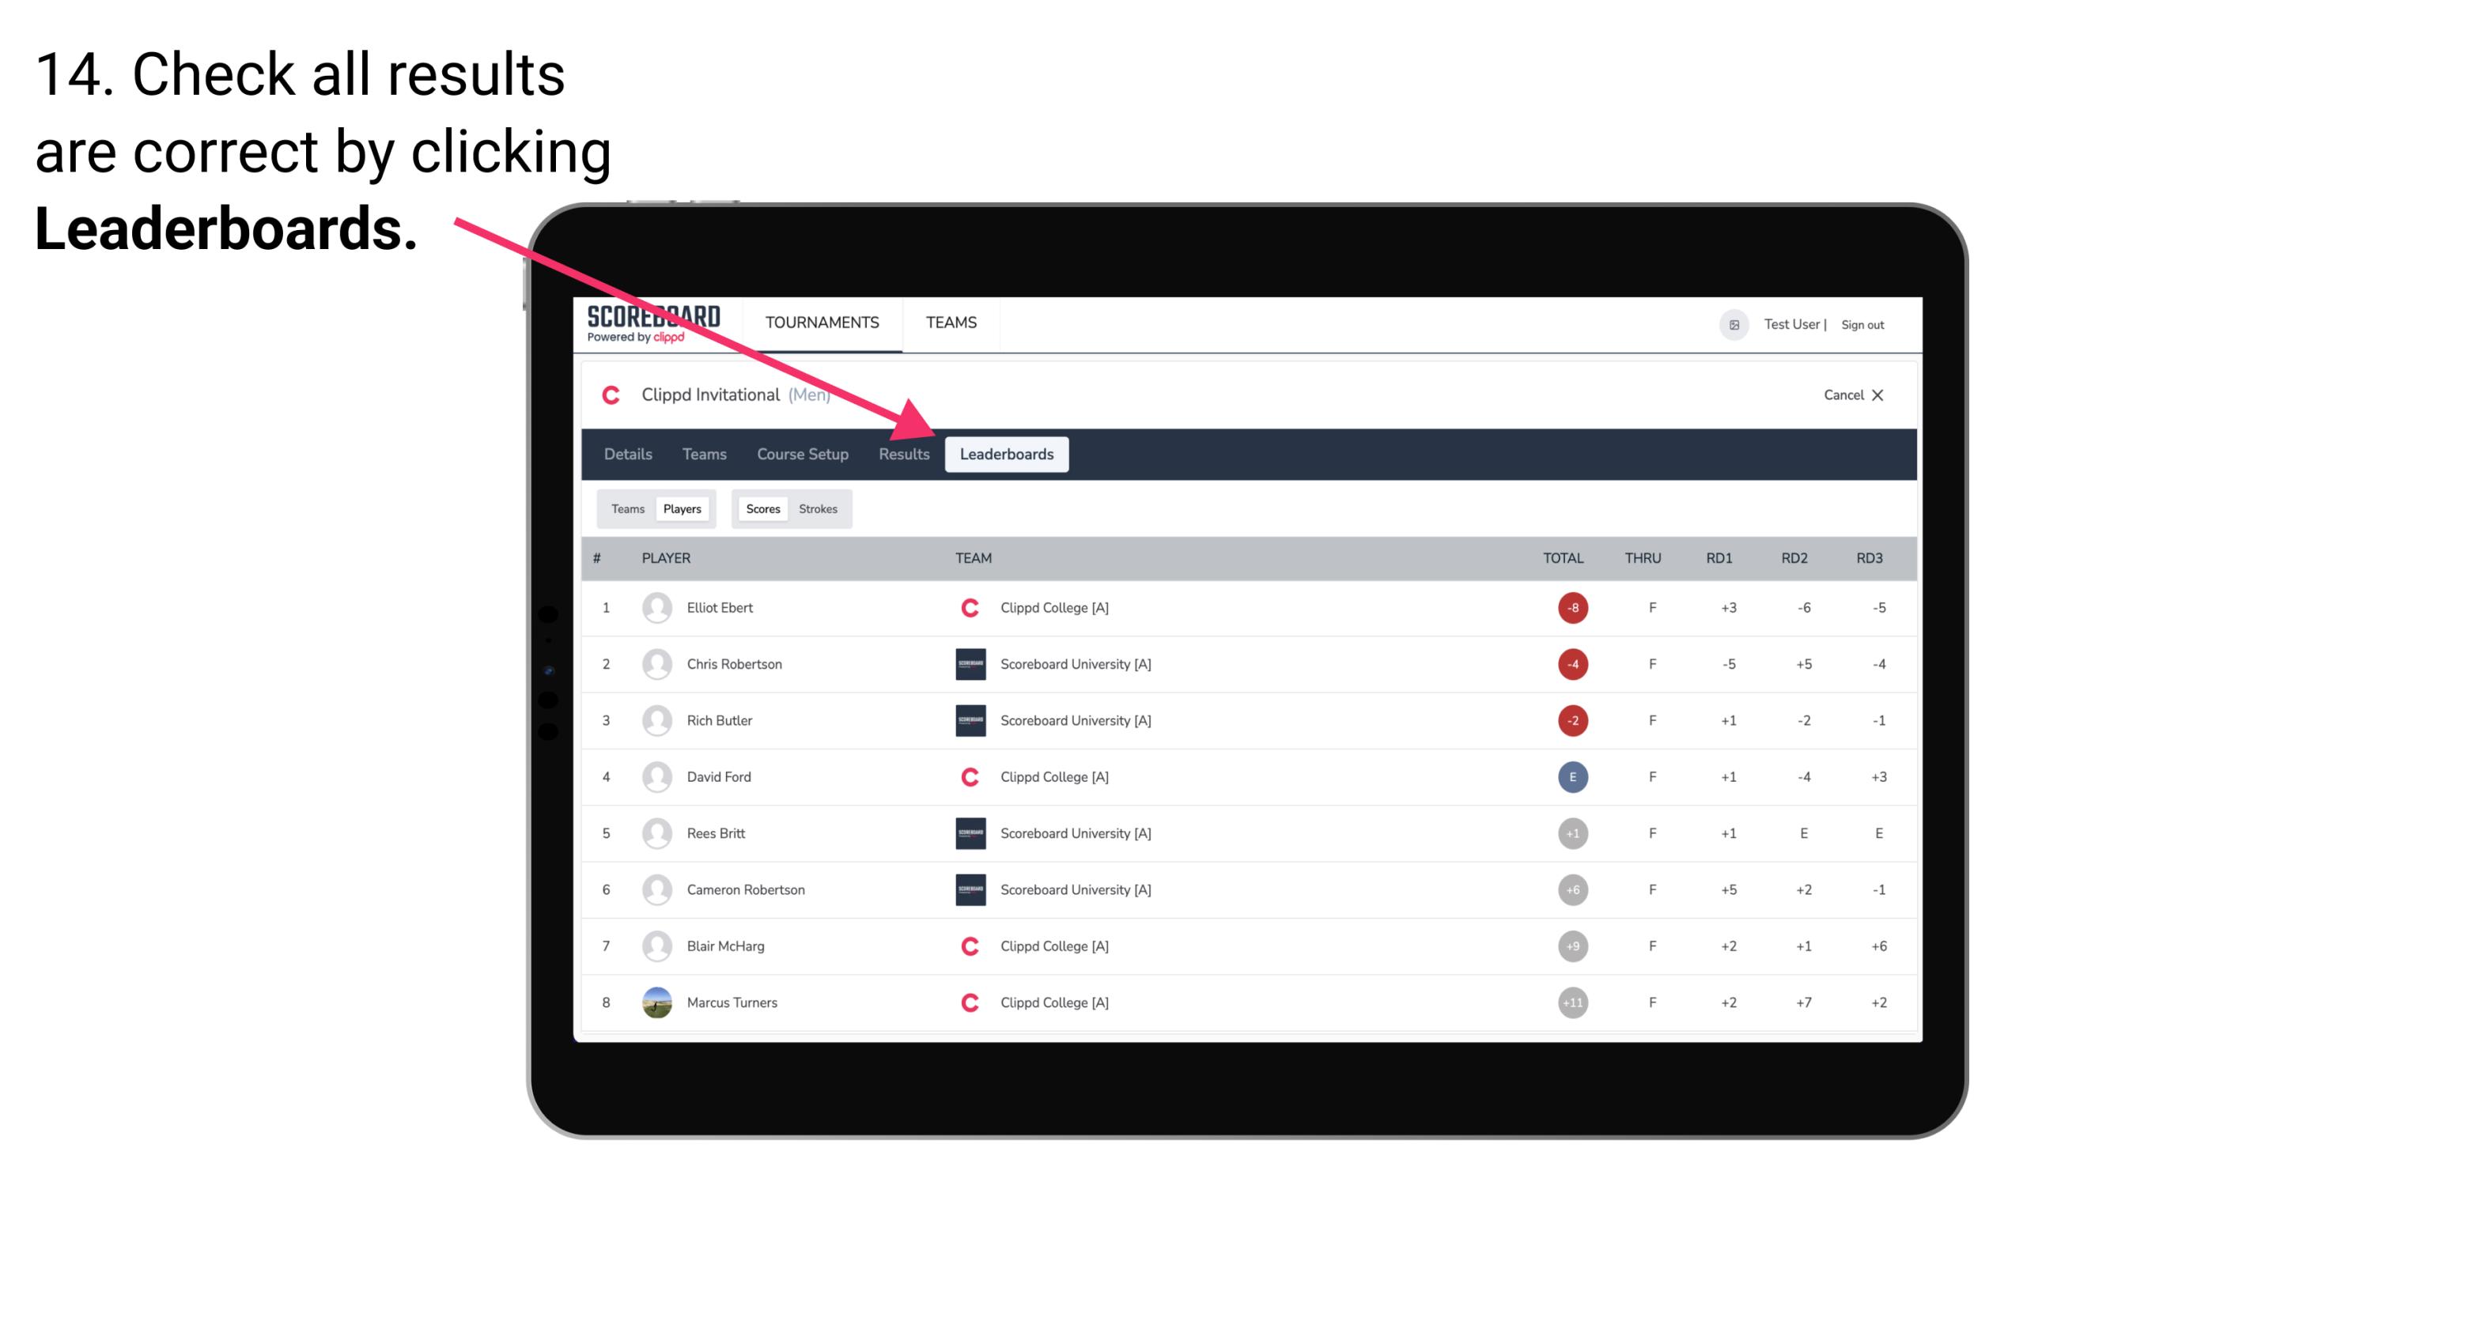Open the Results tab

[x=901, y=455]
